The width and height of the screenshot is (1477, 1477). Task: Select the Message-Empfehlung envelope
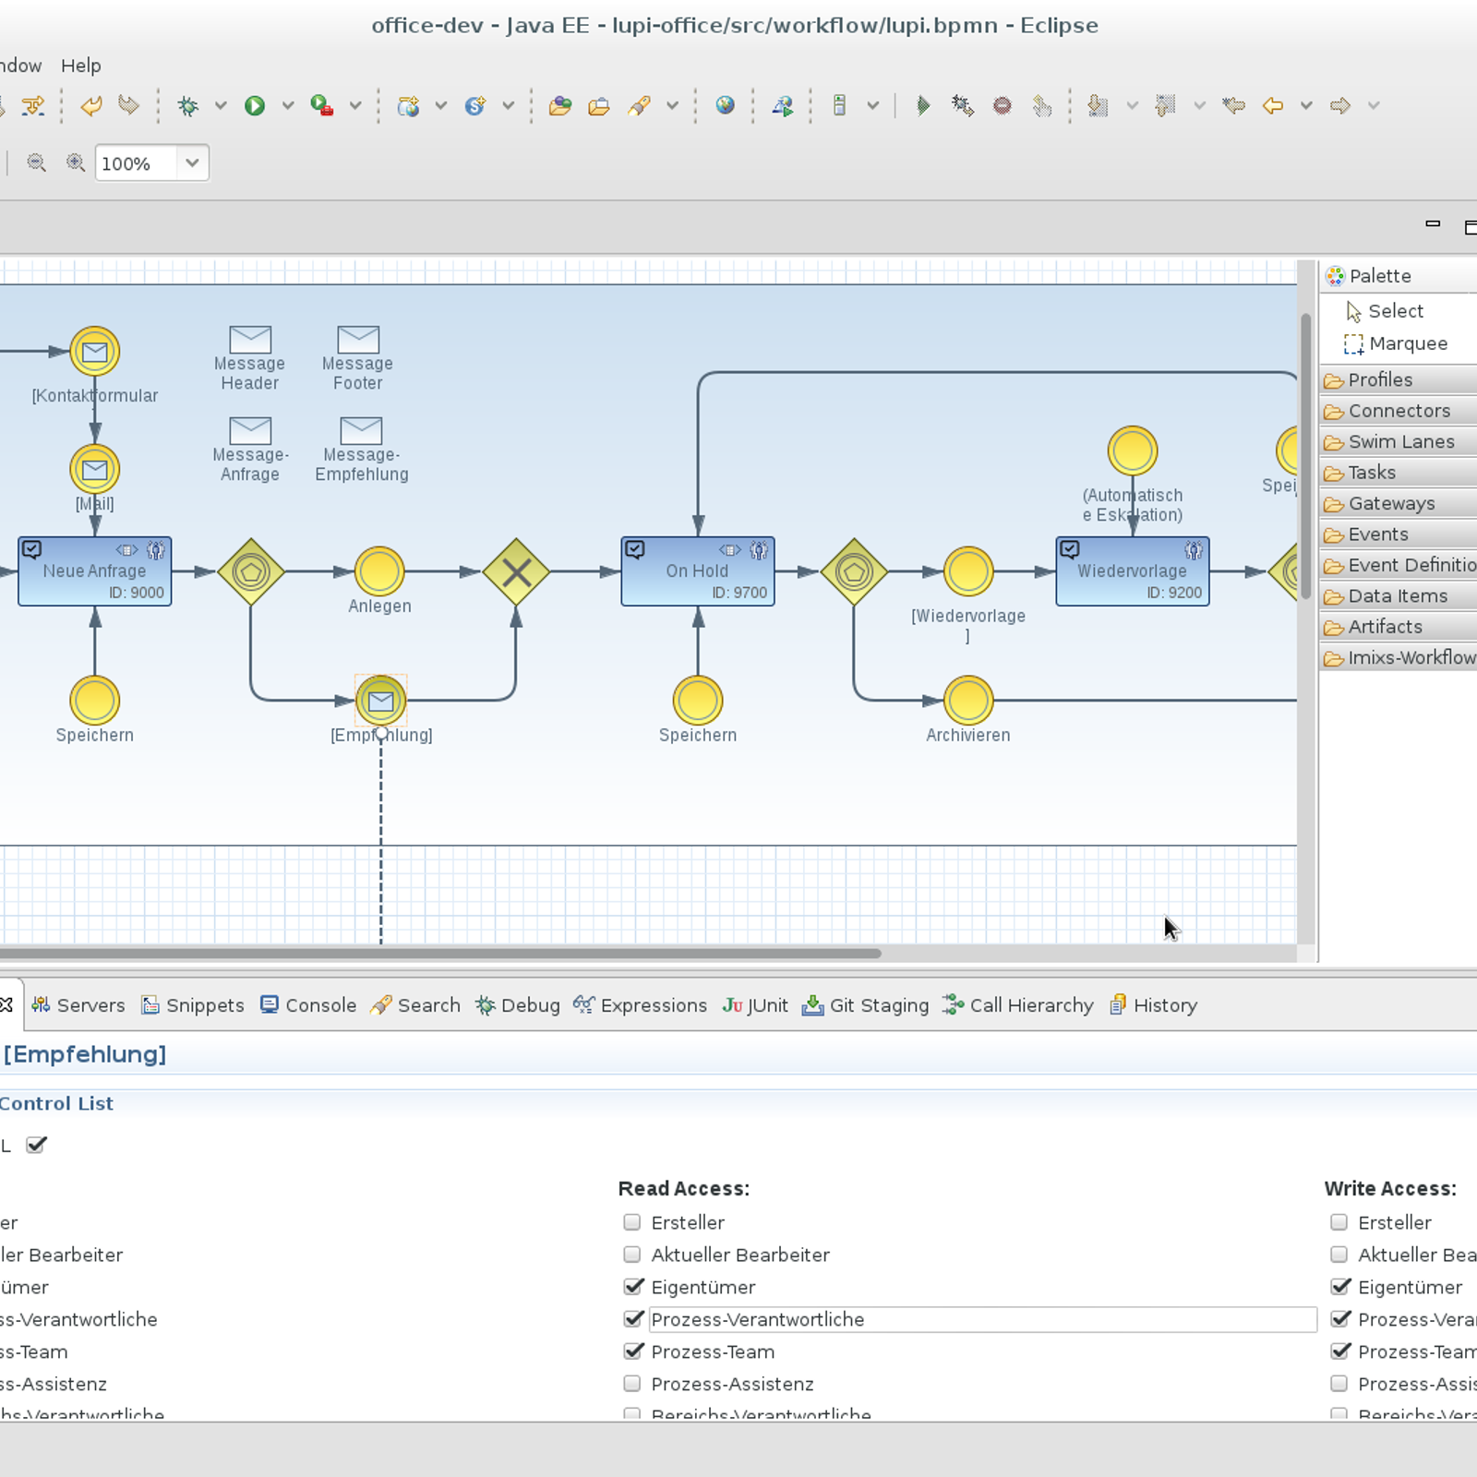361,430
